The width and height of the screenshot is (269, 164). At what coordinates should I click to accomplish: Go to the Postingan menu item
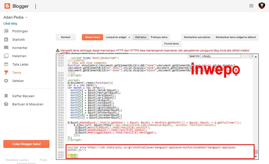[20, 31]
